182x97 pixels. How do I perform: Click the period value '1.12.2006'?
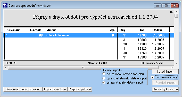tap(158, 35)
